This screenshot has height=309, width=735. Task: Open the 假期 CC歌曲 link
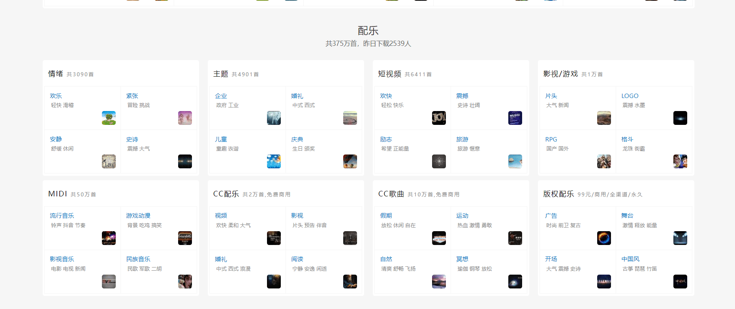(386, 215)
